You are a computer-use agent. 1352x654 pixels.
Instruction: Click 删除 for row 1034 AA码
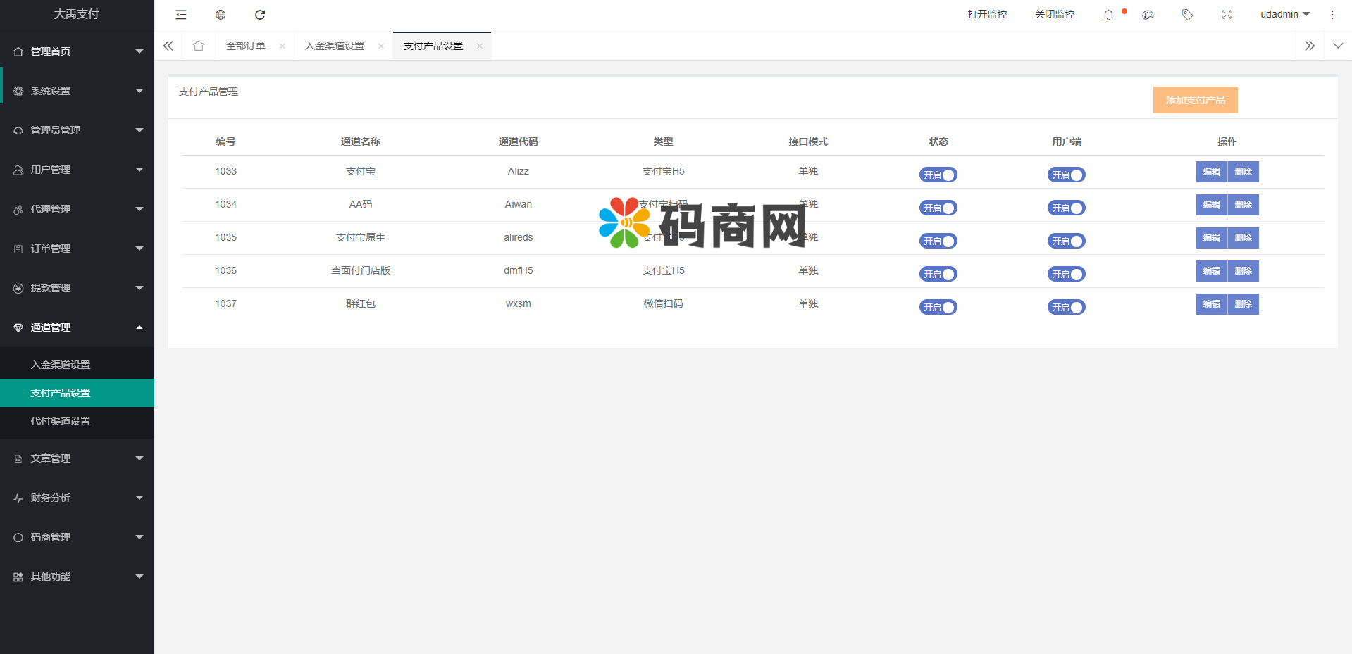(x=1243, y=205)
